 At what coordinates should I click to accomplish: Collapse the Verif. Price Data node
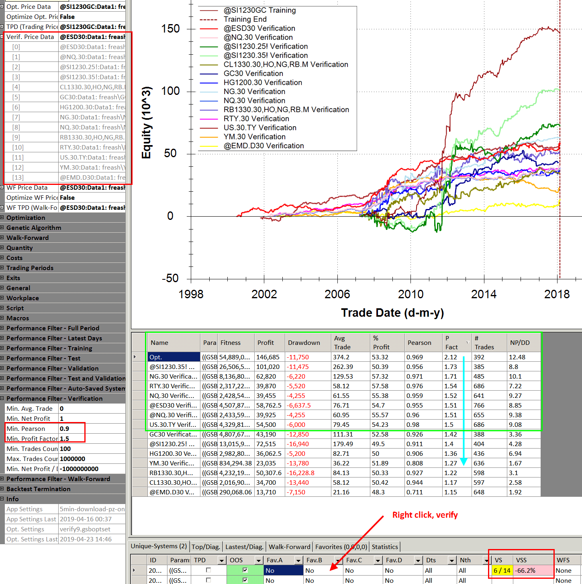pyautogui.click(x=2, y=37)
